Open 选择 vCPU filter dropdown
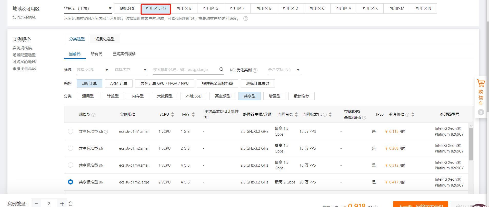 click(93, 70)
